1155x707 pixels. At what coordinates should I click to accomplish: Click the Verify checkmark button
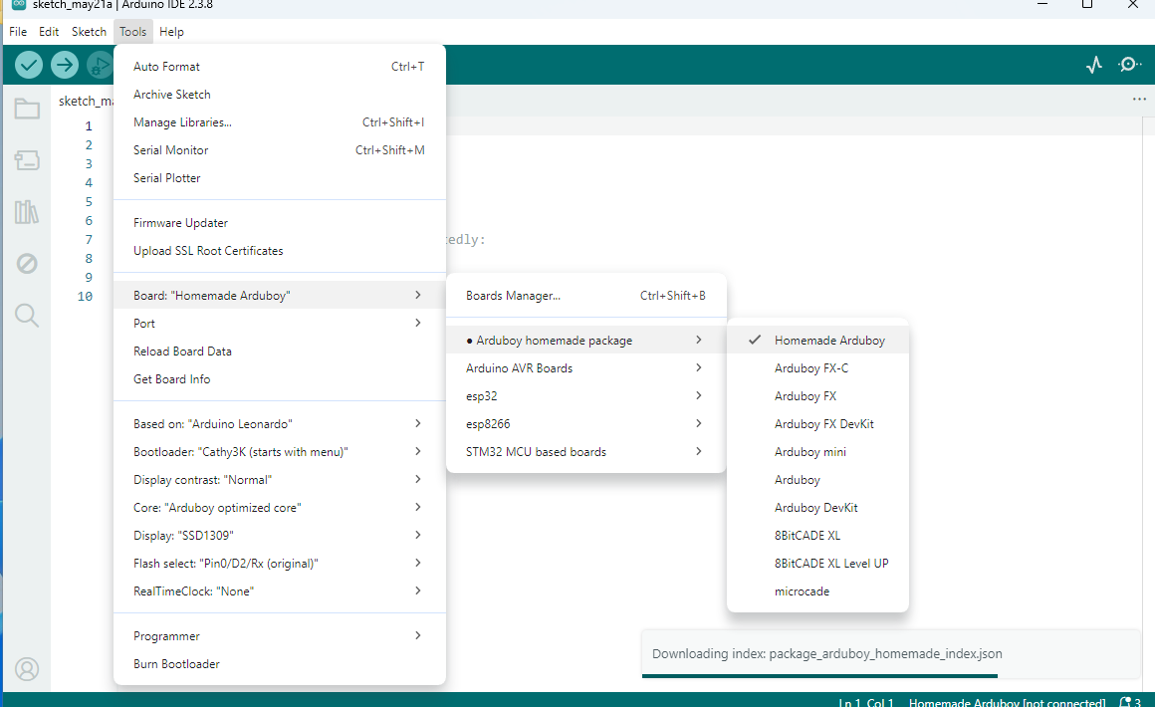pos(29,65)
